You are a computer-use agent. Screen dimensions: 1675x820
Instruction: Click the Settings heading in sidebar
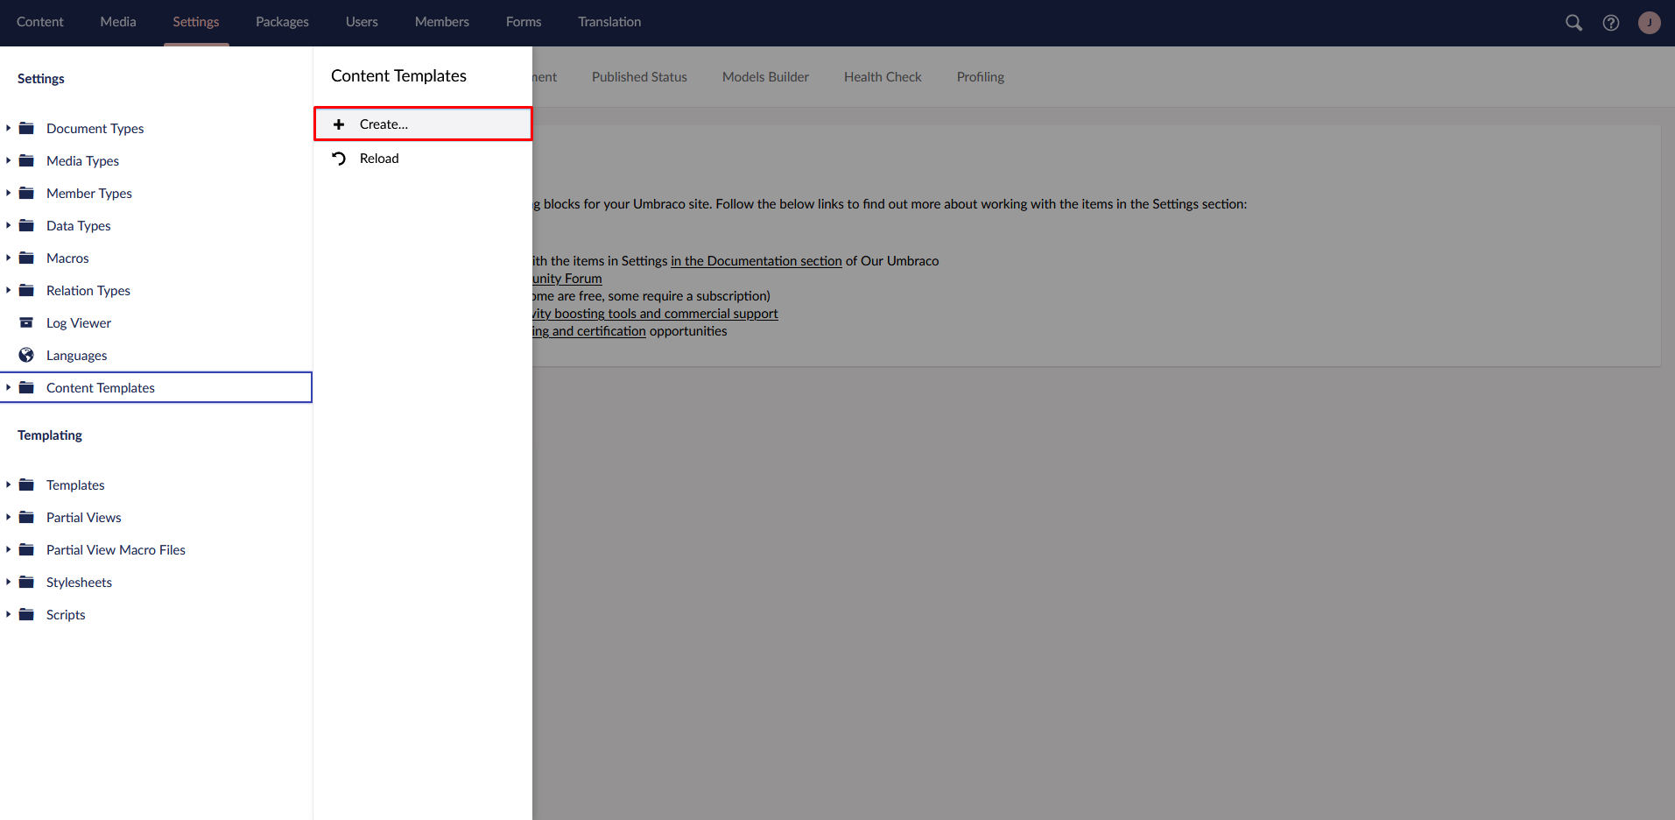[41, 79]
